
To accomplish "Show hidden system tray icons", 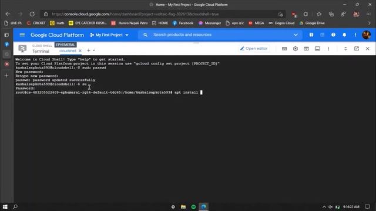I will [x=324, y=207].
